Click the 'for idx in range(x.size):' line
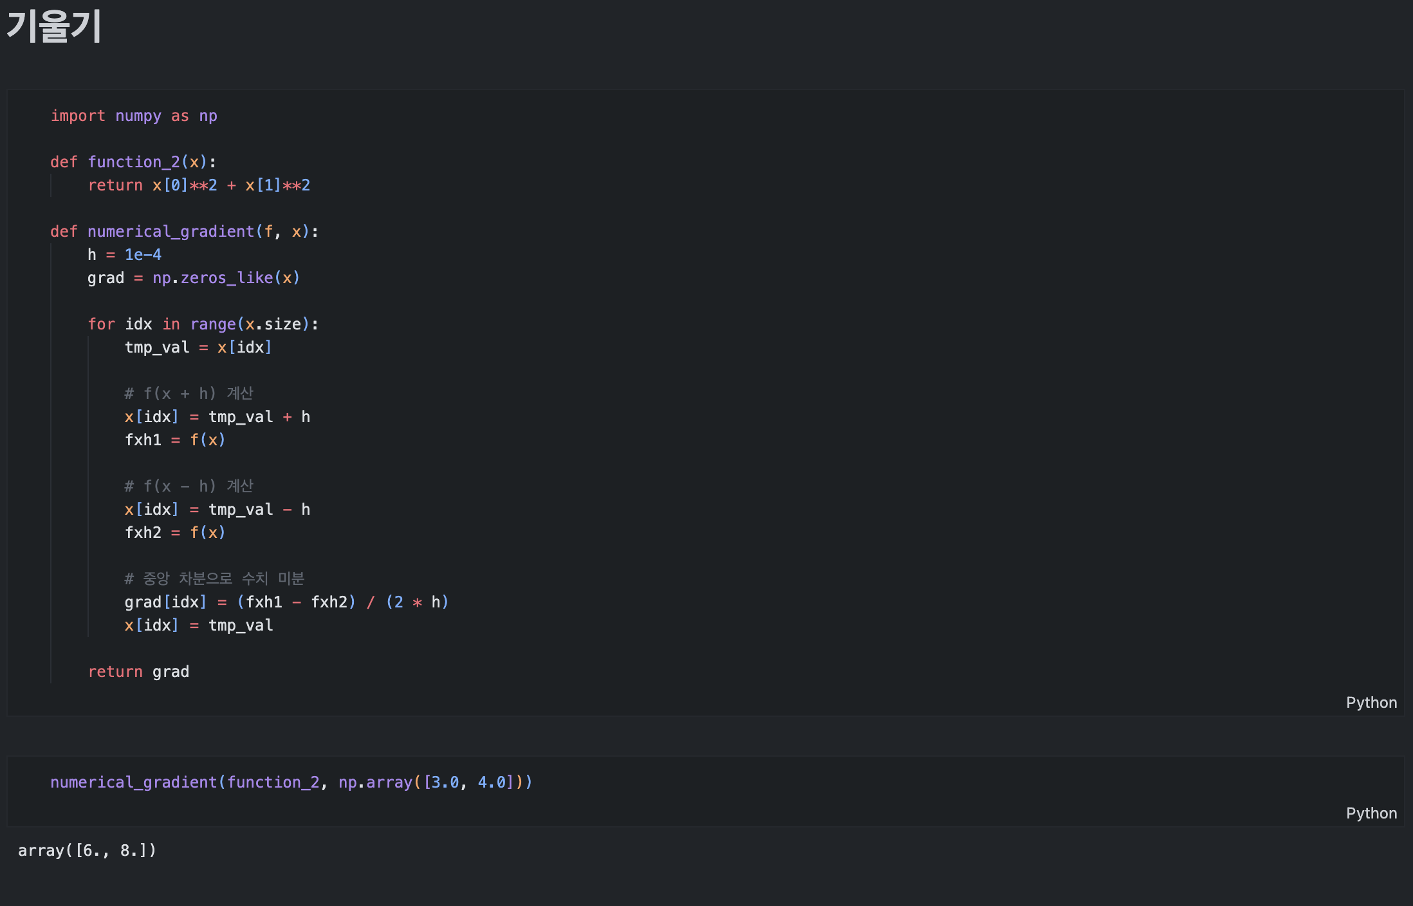This screenshot has width=1413, height=906. pyautogui.click(x=203, y=324)
